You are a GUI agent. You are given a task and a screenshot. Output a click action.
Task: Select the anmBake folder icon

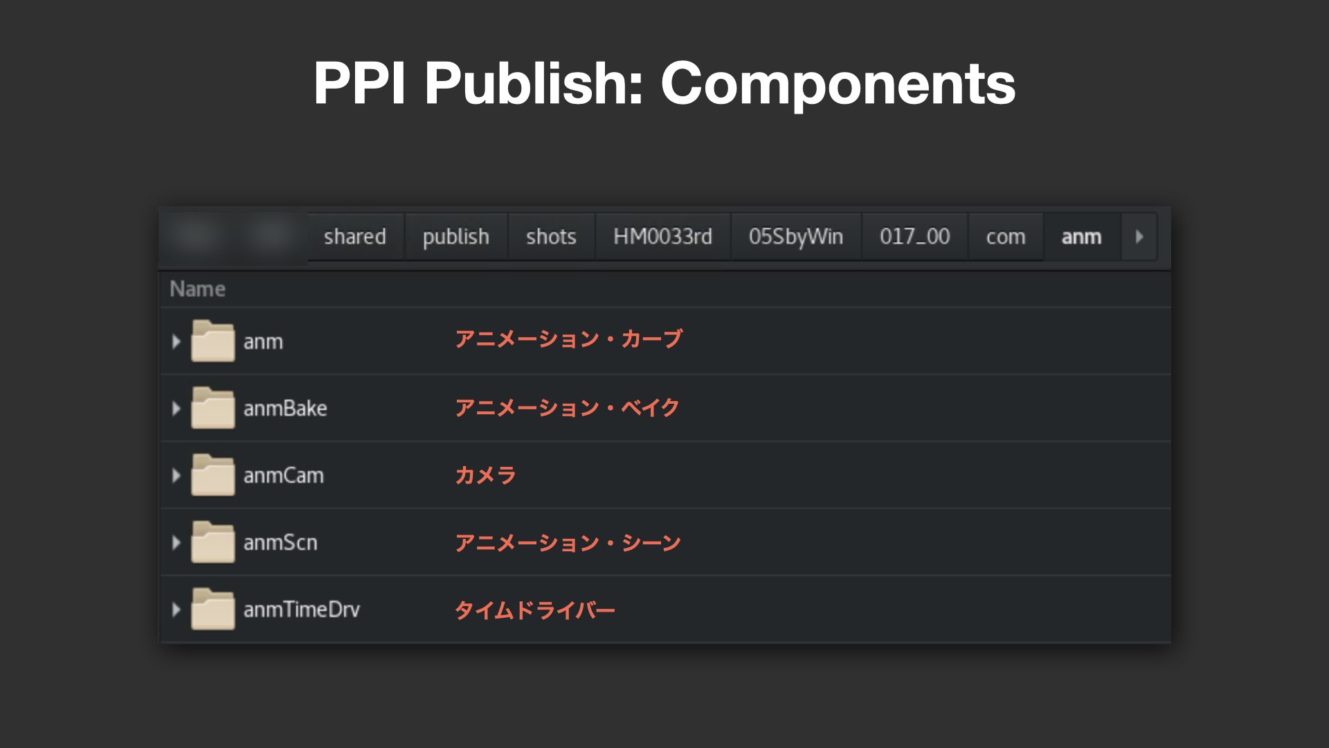point(213,408)
